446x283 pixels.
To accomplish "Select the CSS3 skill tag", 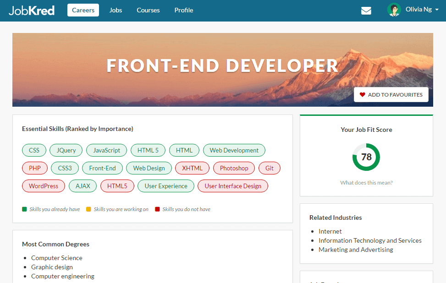I will pos(65,168).
